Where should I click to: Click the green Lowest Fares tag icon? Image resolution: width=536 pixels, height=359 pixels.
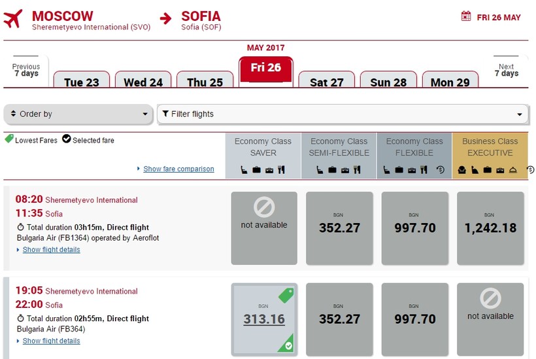click(9, 139)
